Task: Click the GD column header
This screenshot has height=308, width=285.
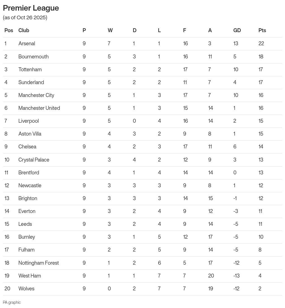Action: tap(237, 30)
